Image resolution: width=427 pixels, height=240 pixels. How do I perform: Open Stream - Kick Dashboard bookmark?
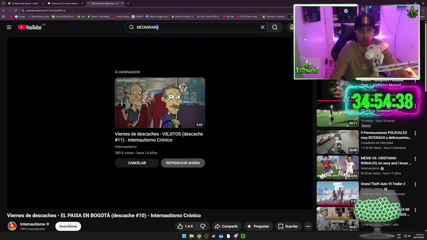tap(99, 16)
